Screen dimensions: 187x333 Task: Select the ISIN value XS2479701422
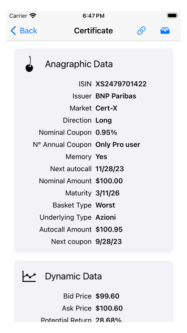[121, 84]
